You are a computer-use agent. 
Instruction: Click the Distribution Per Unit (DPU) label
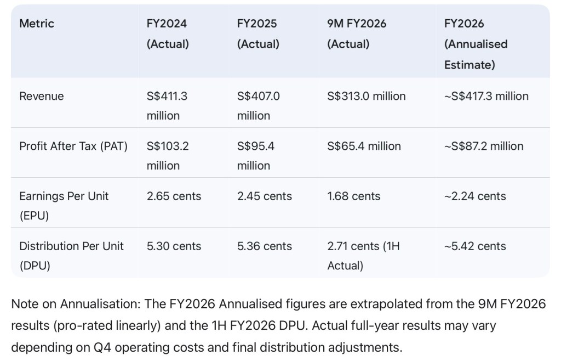click(71, 256)
